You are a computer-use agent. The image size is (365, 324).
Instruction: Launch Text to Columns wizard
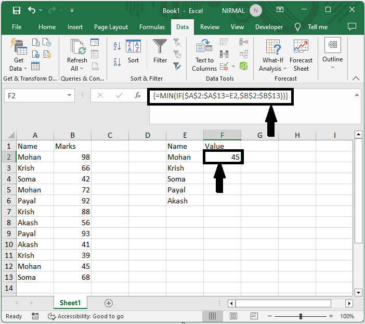(204, 55)
